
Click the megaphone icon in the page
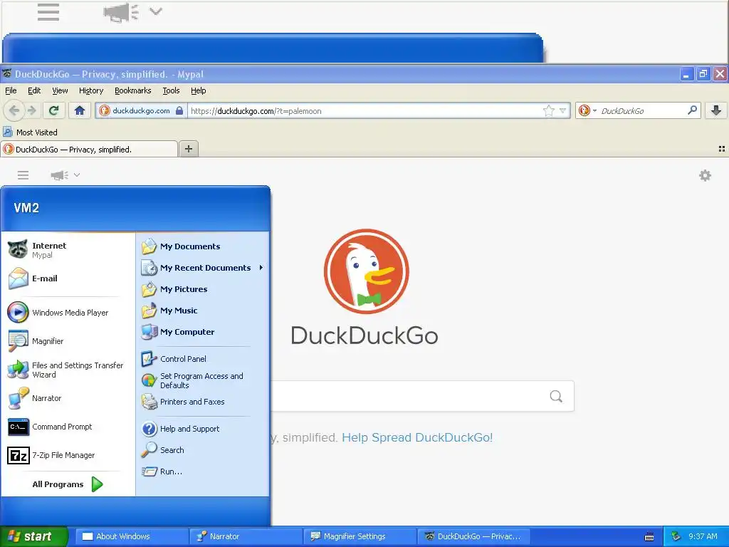(x=60, y=175)
